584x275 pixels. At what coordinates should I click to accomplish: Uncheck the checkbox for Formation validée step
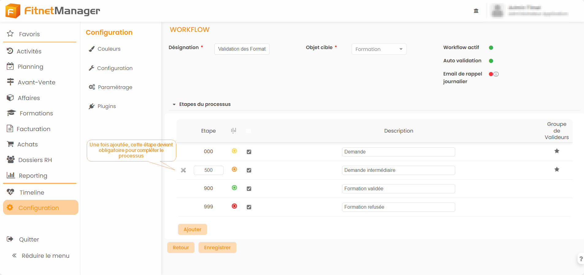pos(249,188)
